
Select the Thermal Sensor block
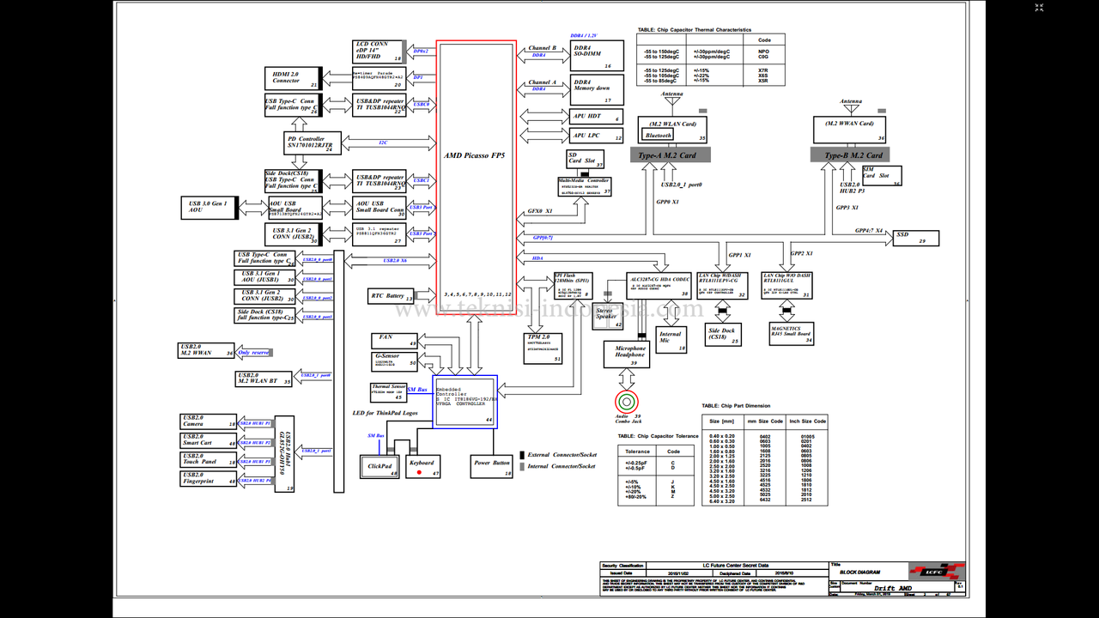point(388,392)
